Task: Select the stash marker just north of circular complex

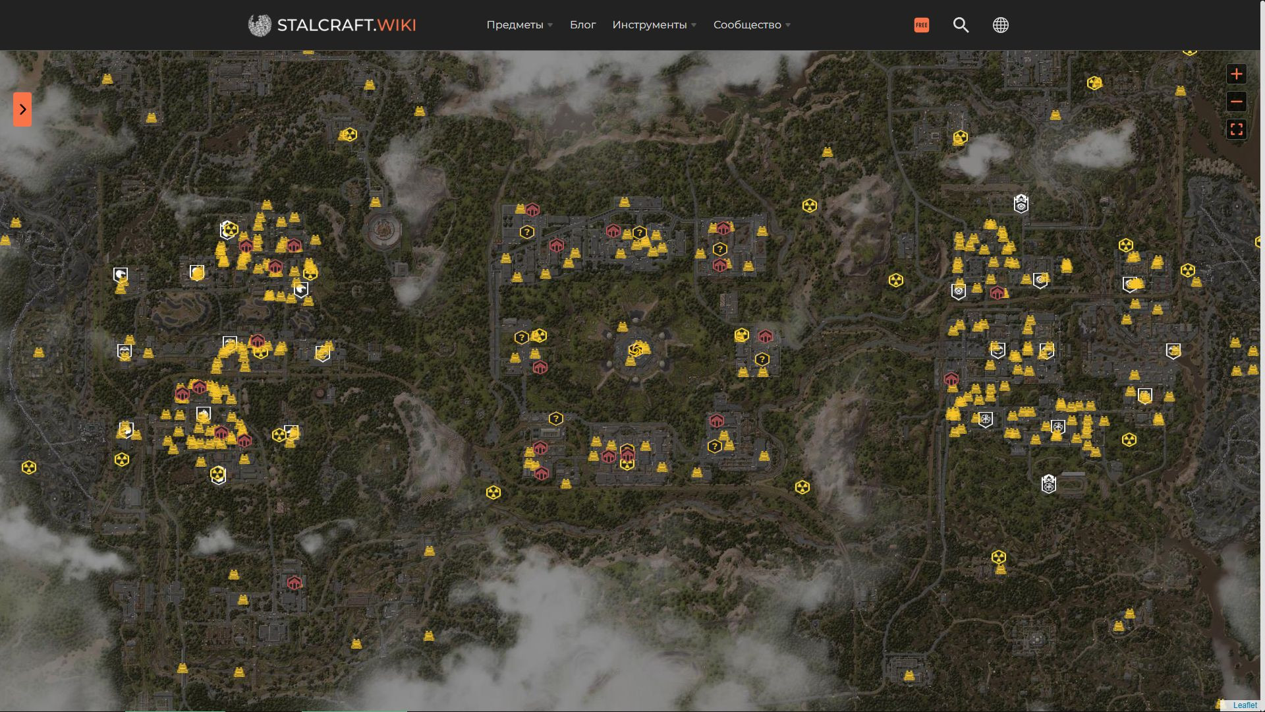Action: (x=623, y=327)
